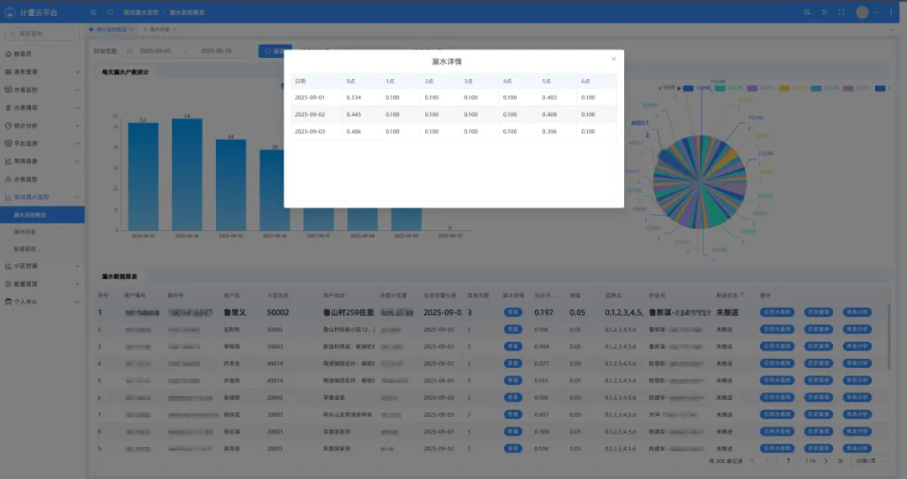Click the filter icon on 推送状态 column
Viewport: 907px width, 479px height.
[742, 295]
